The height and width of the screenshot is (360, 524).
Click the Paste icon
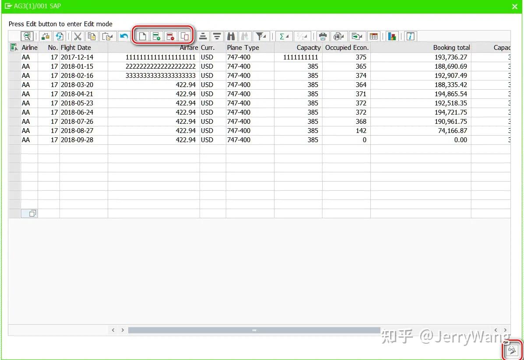click(x=106, y=36)
